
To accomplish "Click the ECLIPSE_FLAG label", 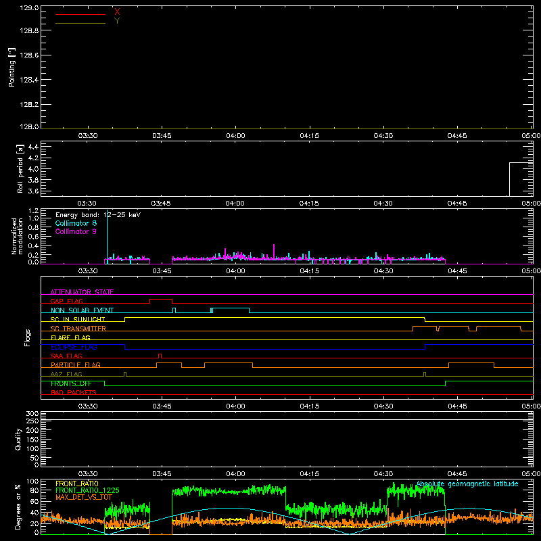I will (74, 347).
